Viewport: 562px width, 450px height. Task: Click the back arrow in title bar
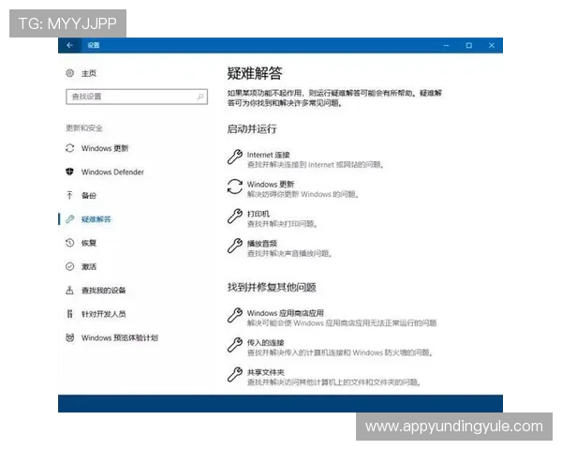[x=70, y=45]
